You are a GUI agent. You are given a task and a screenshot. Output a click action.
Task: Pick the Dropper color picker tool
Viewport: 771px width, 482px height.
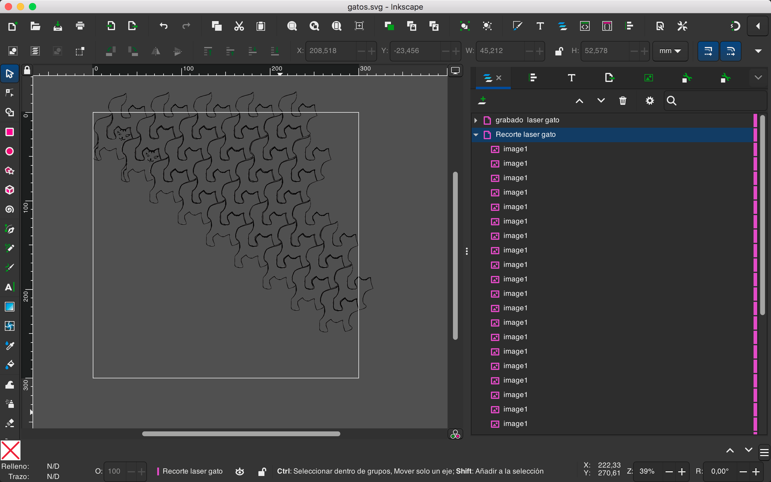pos(10,345)
